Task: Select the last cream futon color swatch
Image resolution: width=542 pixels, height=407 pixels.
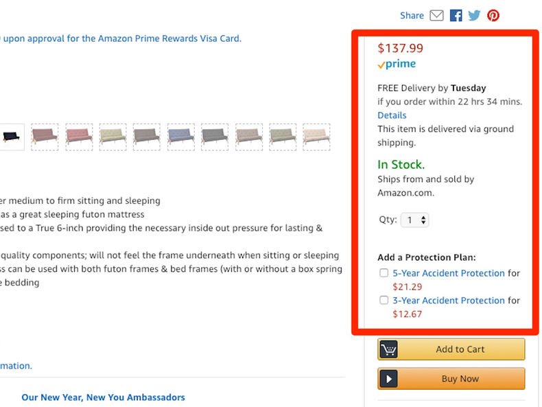Action: (x=316, y=137)
